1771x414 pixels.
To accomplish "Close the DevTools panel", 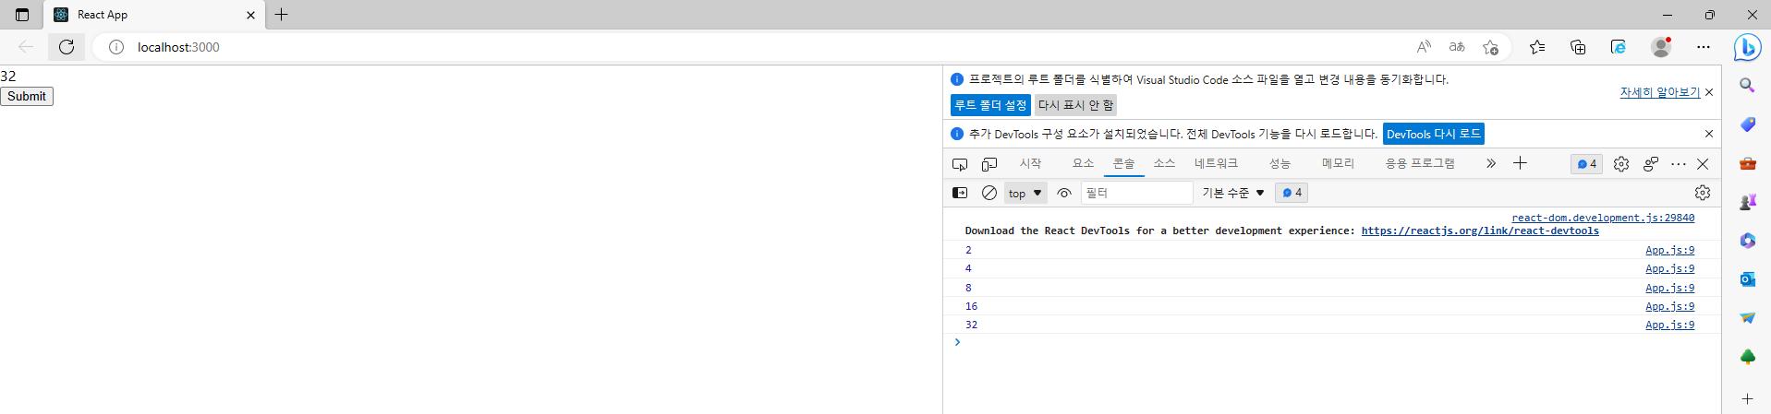I will 1703,164.
